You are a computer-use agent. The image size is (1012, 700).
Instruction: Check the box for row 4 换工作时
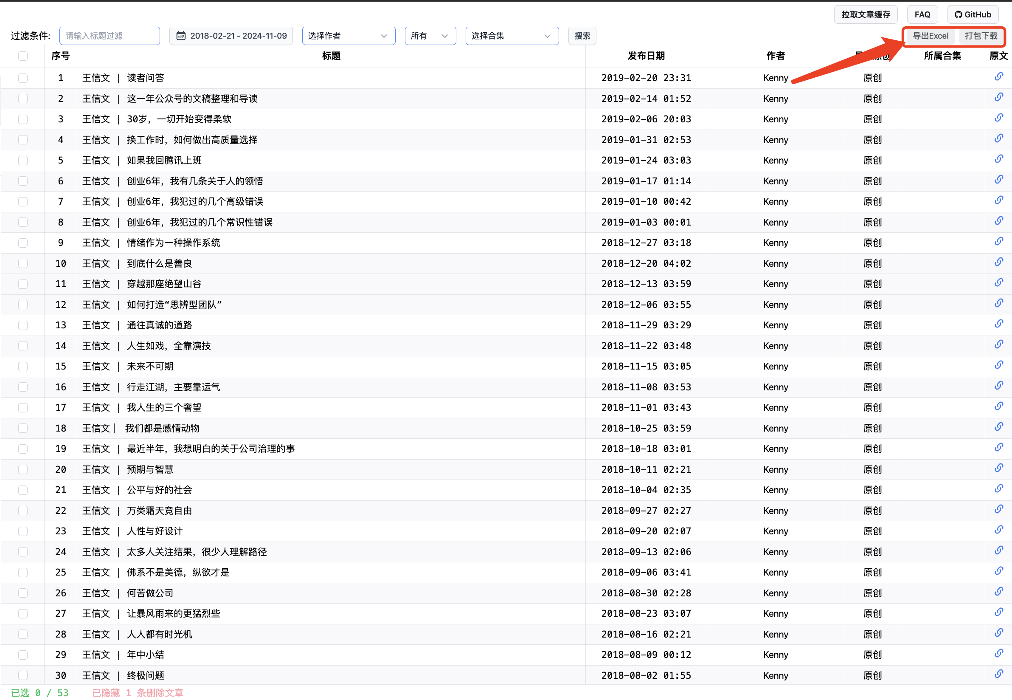pos(23,140)
